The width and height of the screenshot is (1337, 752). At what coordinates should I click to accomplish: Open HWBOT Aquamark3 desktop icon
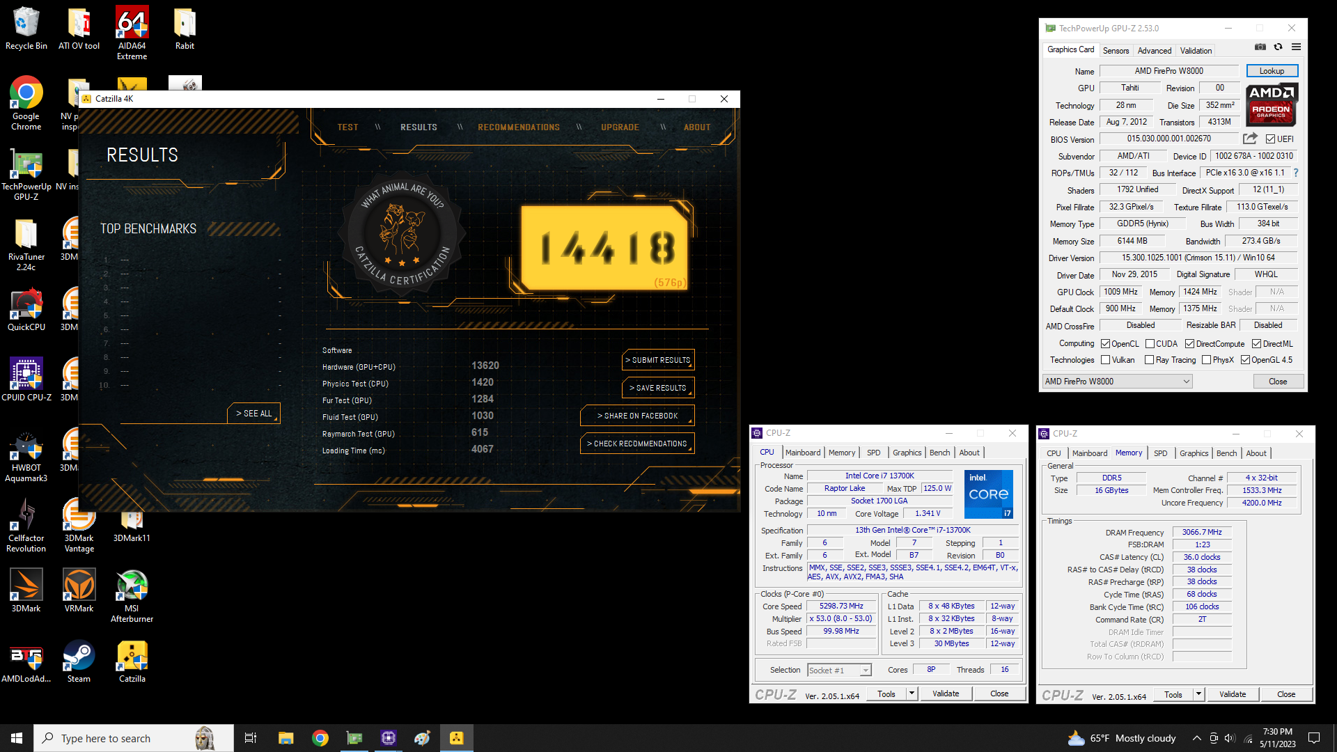click(26, 456)
